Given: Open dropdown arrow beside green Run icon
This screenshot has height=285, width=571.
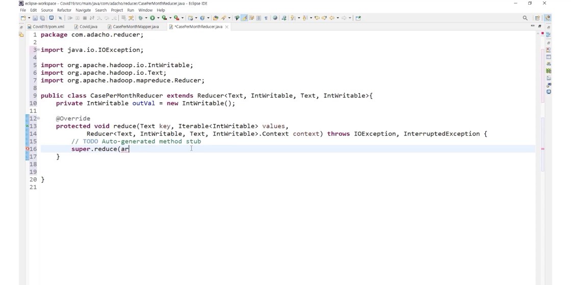Looking at the screenshot, I should (158, 18).
